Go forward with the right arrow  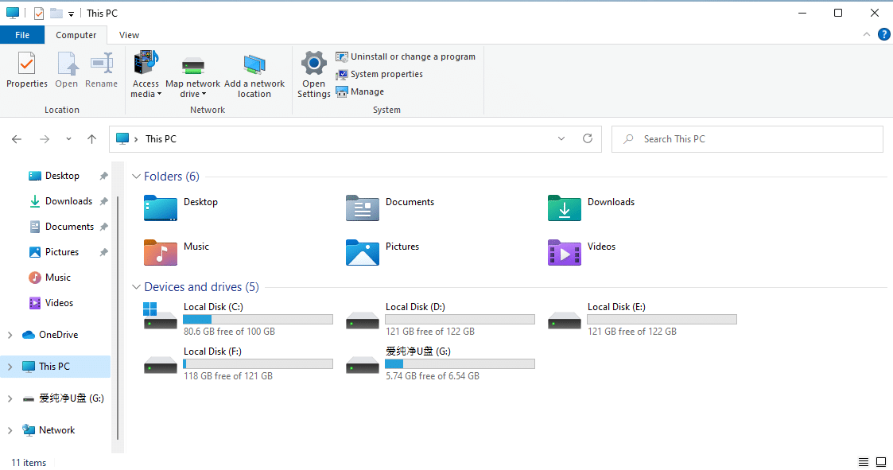[45, 139]
